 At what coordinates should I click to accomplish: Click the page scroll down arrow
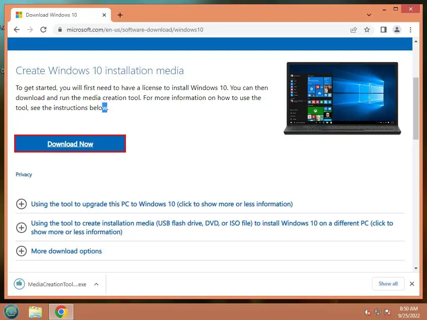[x=416, y=268]
